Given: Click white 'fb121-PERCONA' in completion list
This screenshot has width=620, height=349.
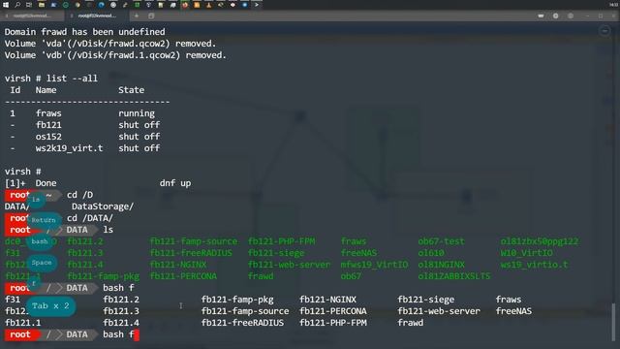Looking at the screenshot, I should coord(333,311).
